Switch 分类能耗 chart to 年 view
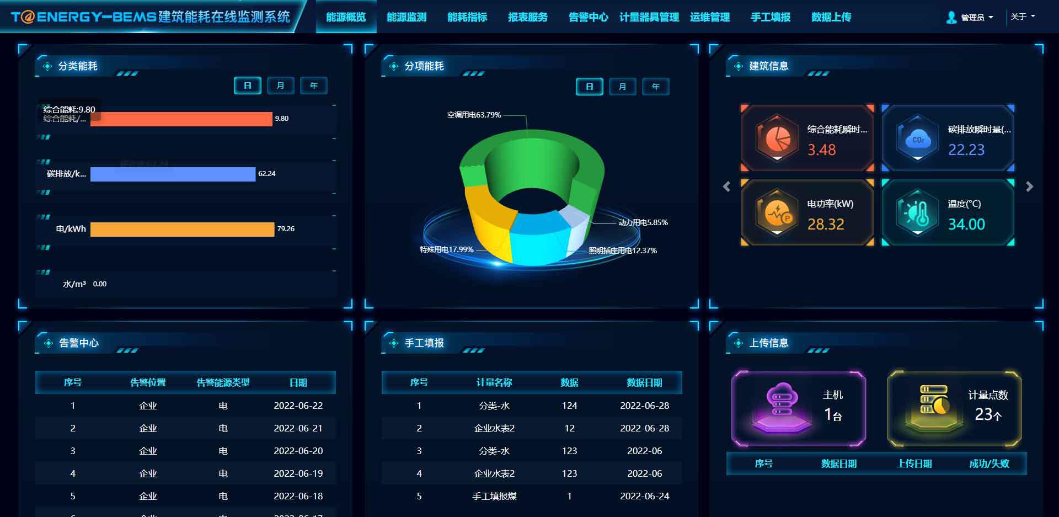The width and height of the screenshot is (1059, 517). point(313,86)
